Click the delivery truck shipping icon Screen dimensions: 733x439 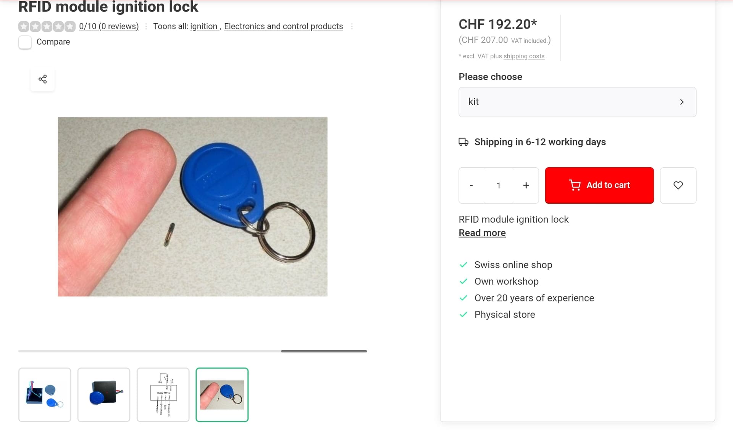463,142
